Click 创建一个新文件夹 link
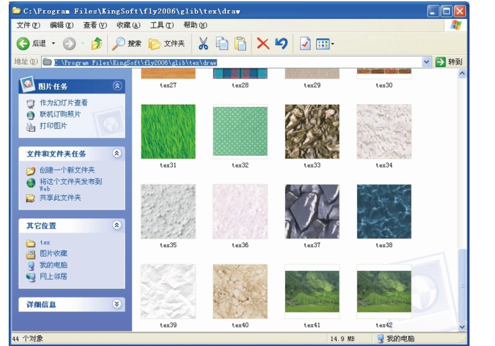Screen dimensions: 495x346 pos(67,171)
